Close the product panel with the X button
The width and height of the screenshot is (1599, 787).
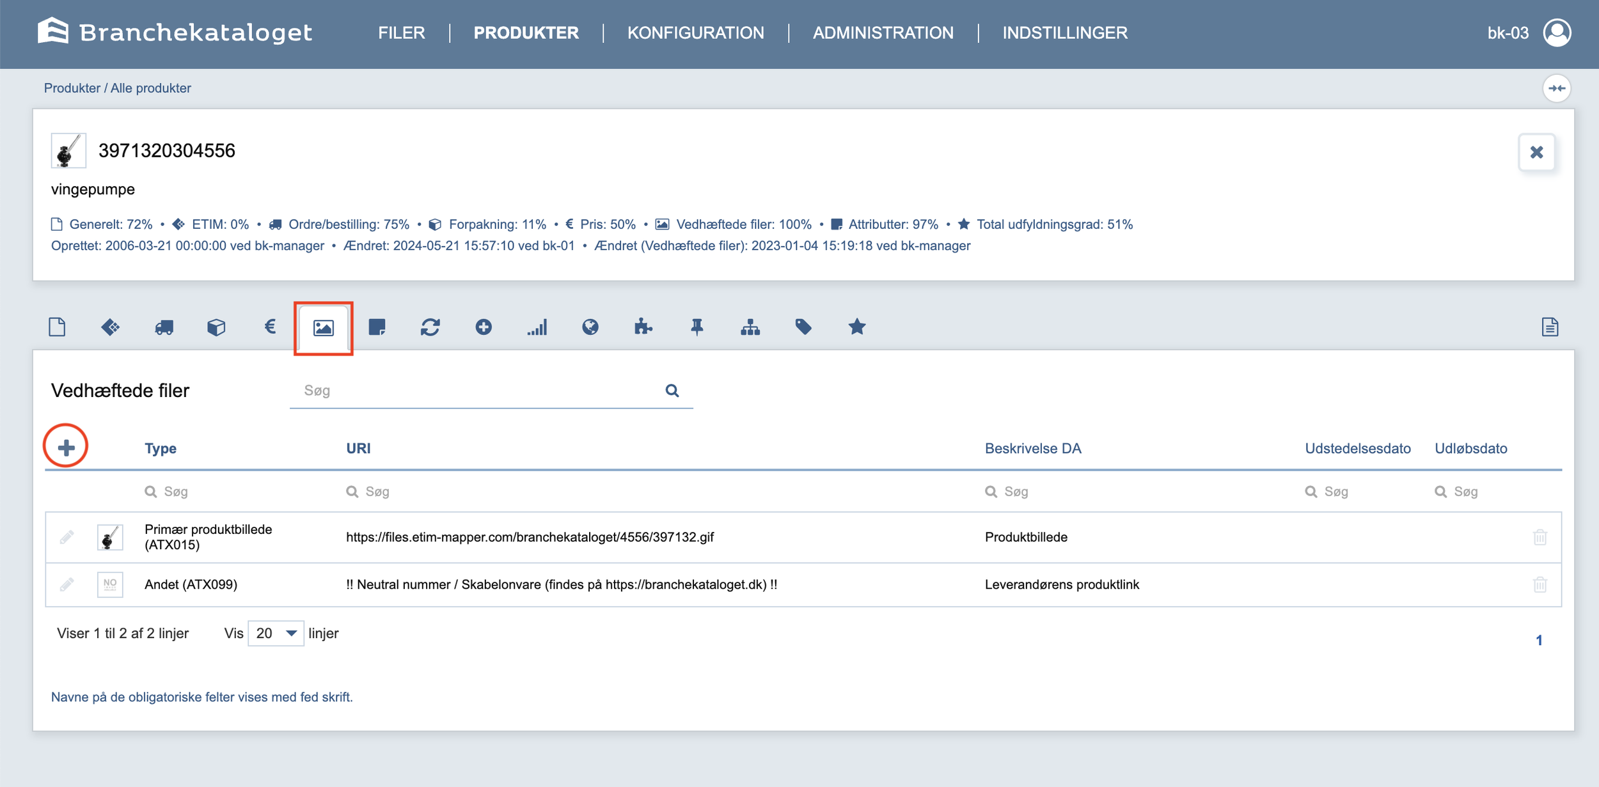[x=1536, y=152]
